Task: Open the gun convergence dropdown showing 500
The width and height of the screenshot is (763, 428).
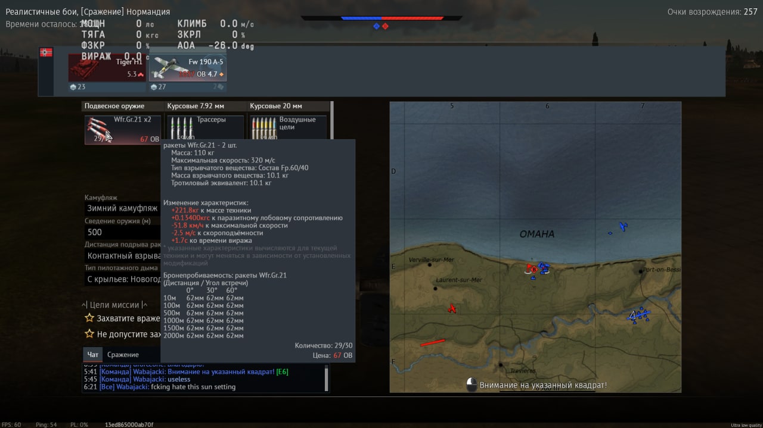Action: pos(123,232)
